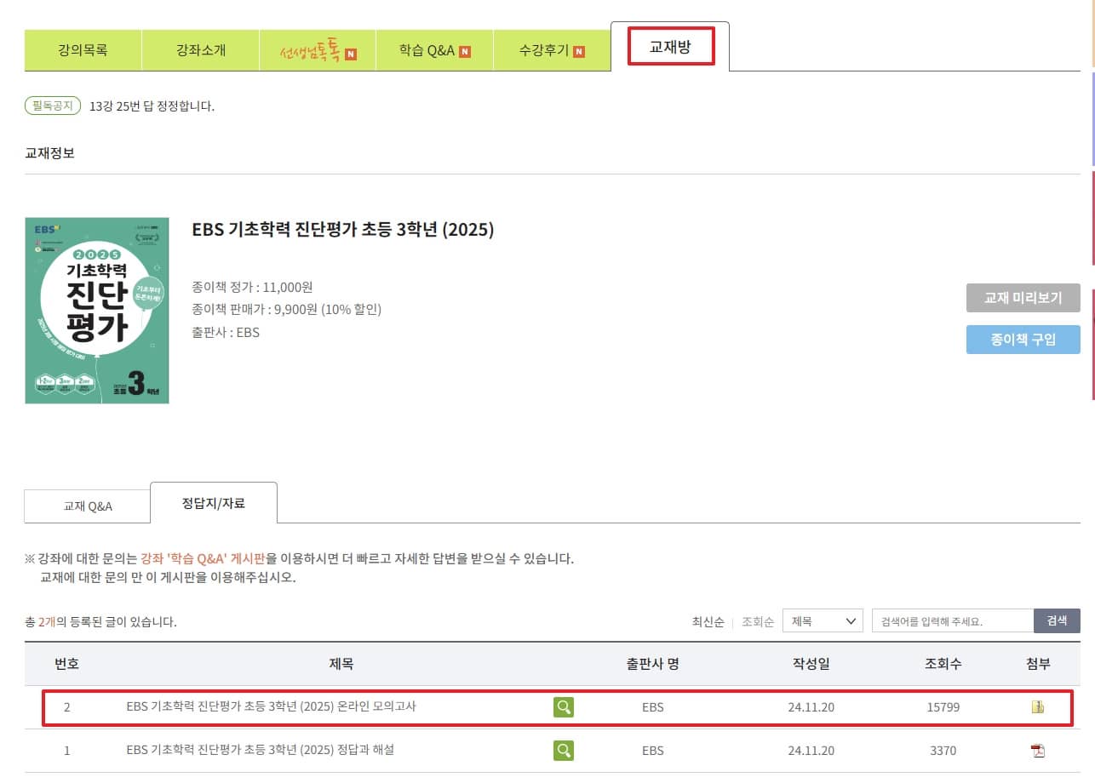
Task: Click the view count 3370
Action: (943, 751)
